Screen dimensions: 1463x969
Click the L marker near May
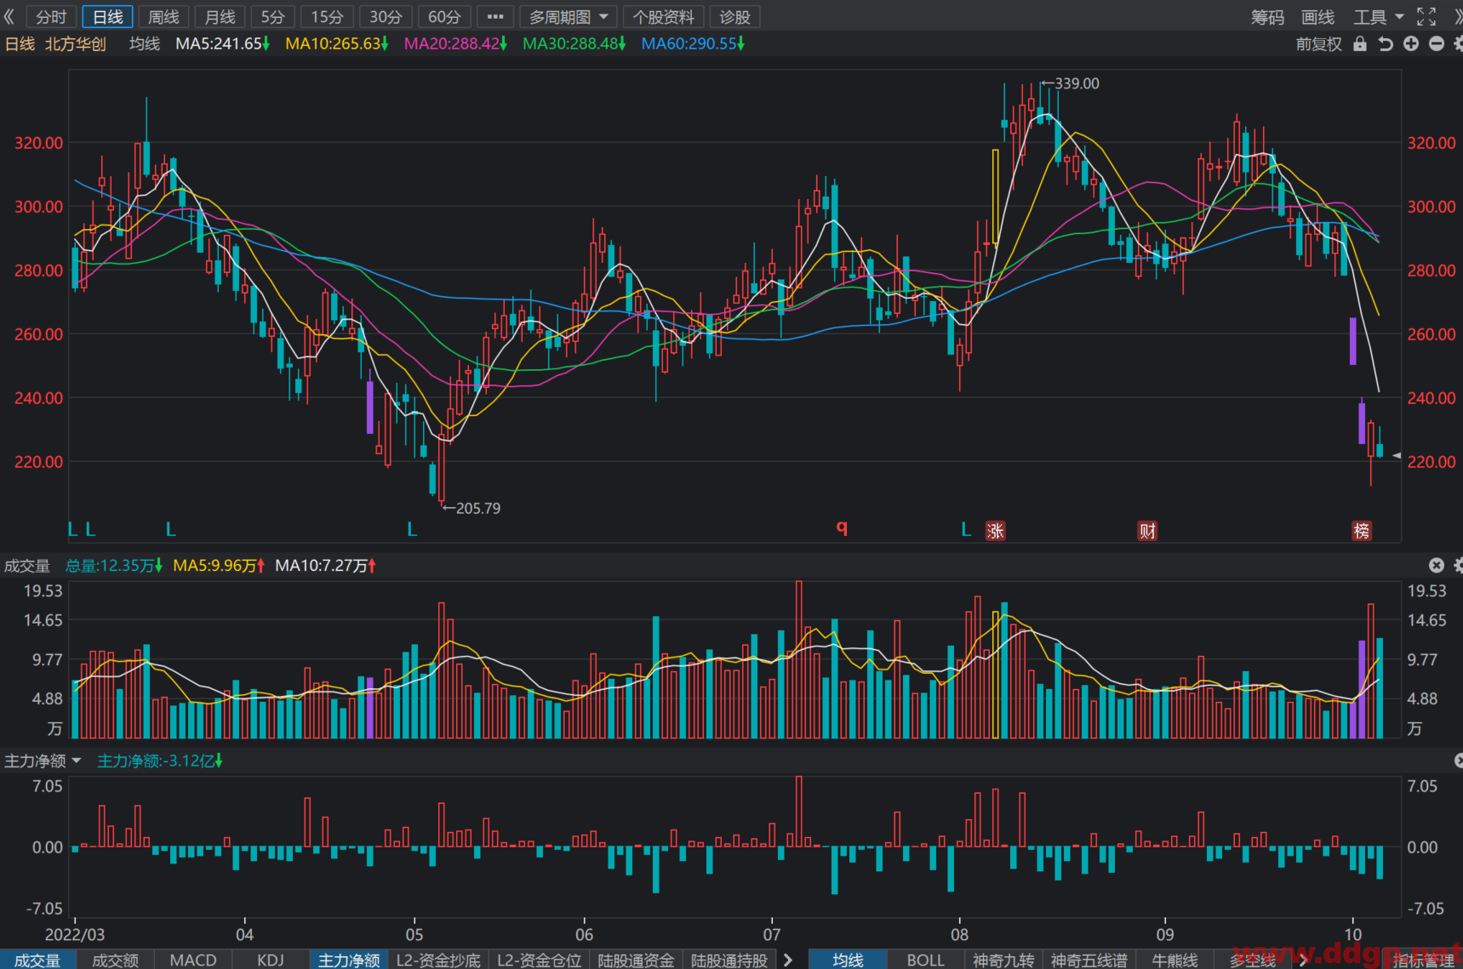click(412, 530)
